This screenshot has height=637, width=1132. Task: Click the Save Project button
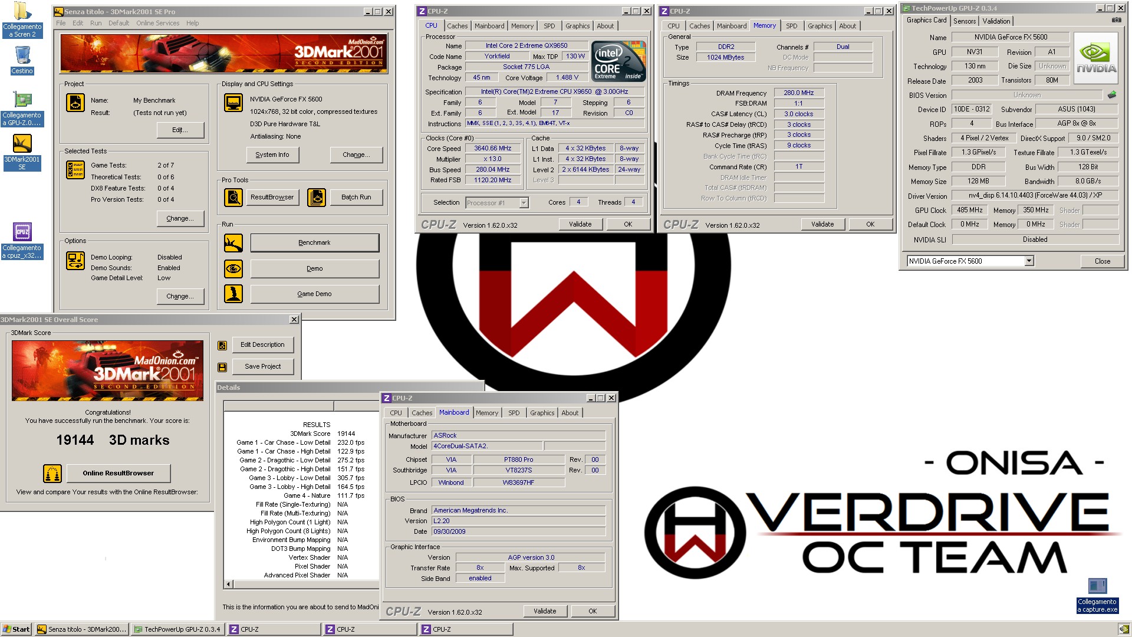(262, 366)
